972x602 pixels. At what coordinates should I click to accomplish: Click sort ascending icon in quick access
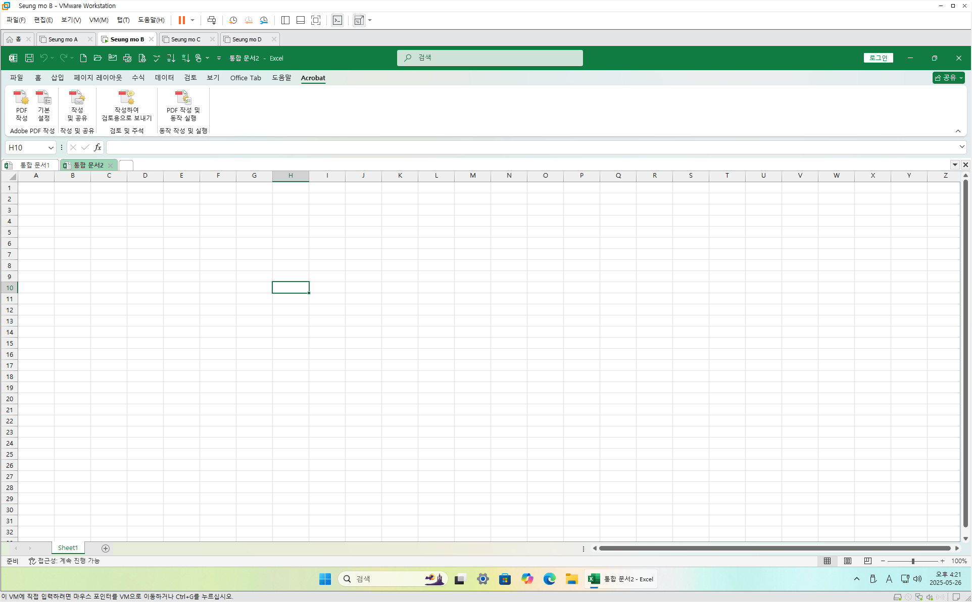171,58
